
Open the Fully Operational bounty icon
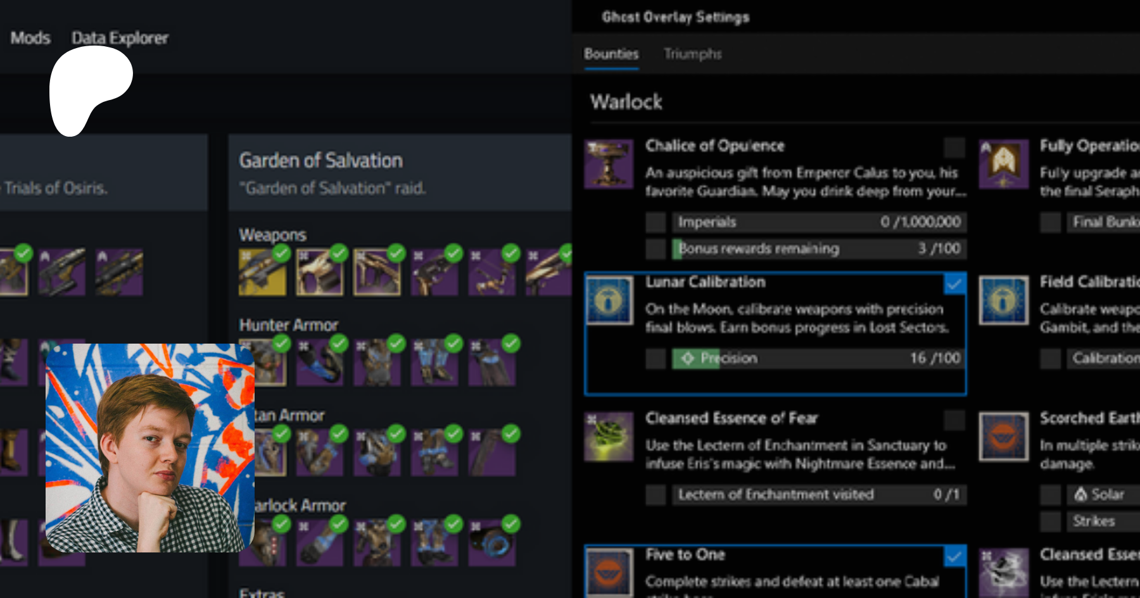[x=1003, y=164]
